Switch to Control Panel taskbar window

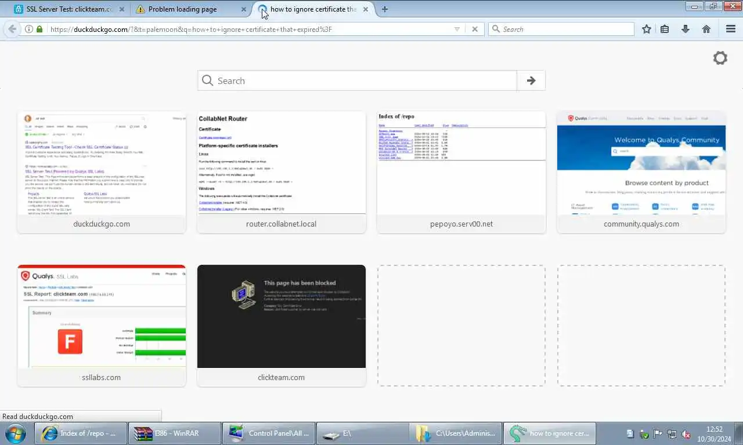(x=269, y=433)
